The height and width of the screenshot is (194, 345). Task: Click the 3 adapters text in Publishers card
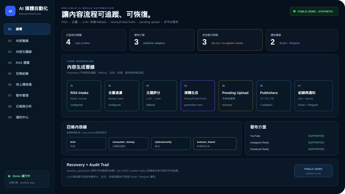click(266, 105)
